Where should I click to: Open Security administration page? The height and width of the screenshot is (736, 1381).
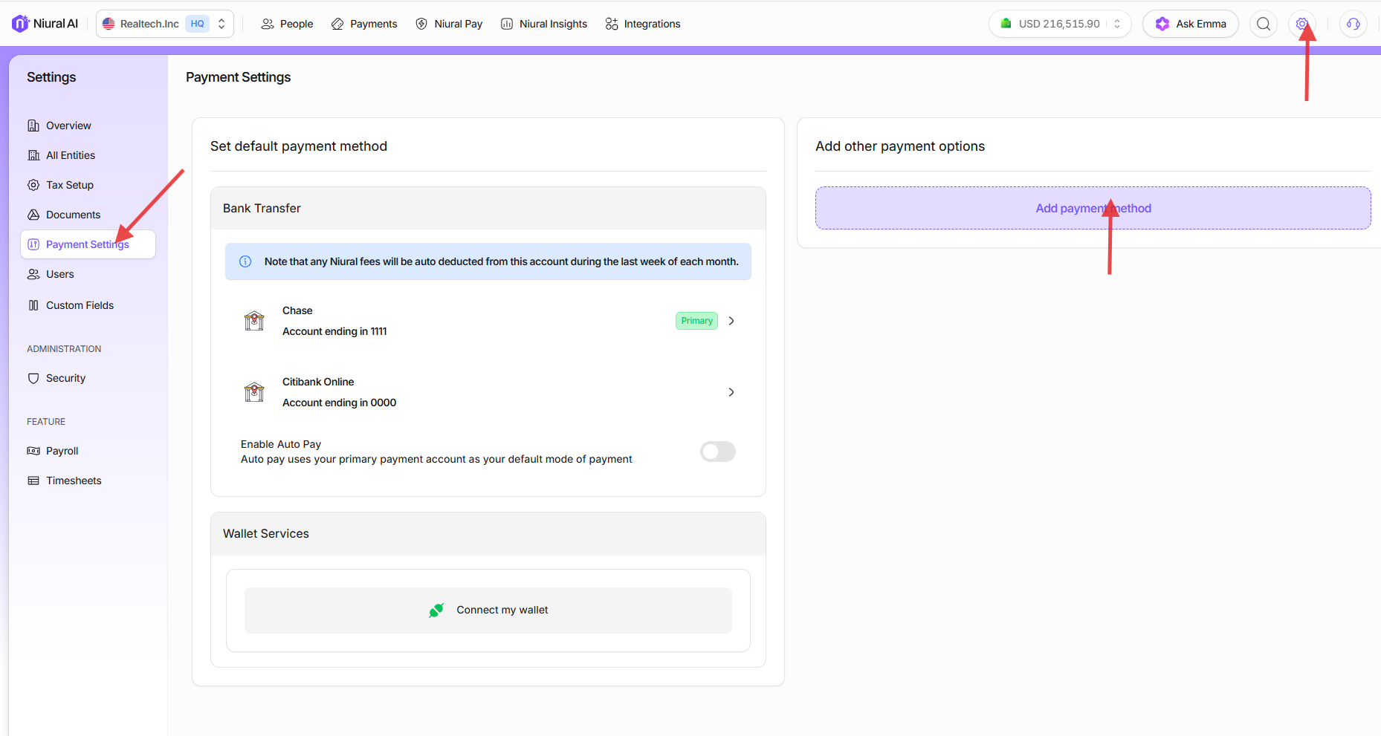tap(88, 378)
